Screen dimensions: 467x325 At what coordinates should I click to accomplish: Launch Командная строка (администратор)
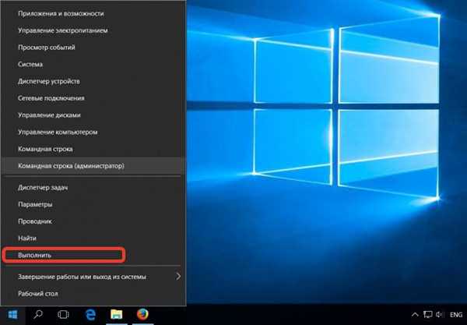point(93,166)
